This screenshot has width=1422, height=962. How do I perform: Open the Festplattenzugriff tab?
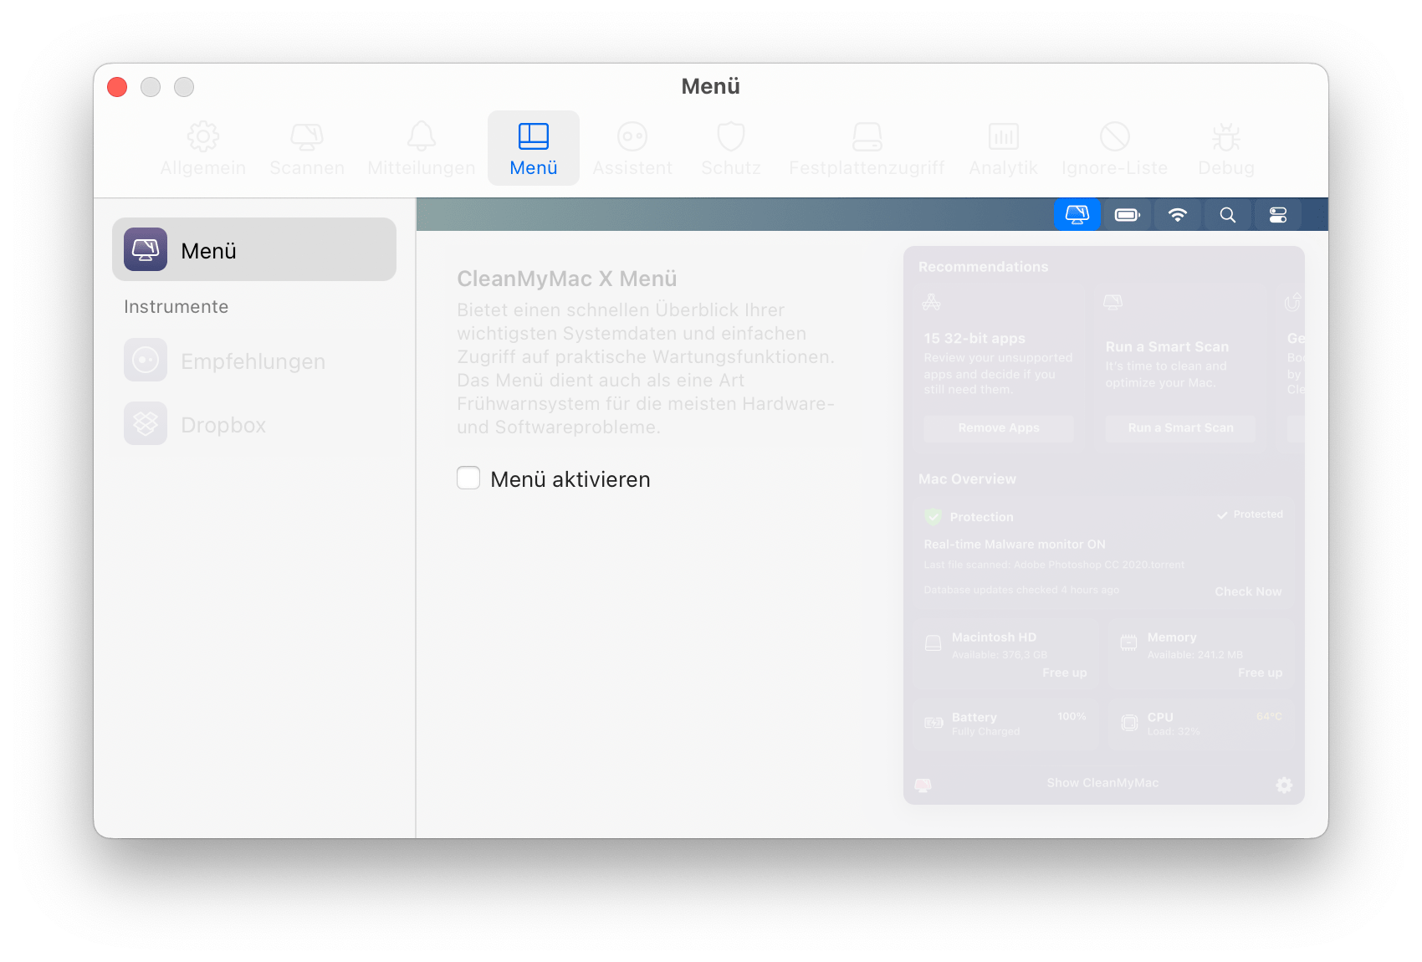(867, 148)
